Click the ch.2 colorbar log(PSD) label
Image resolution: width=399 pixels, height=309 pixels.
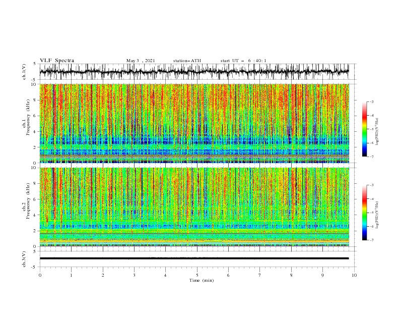point(377,215)
